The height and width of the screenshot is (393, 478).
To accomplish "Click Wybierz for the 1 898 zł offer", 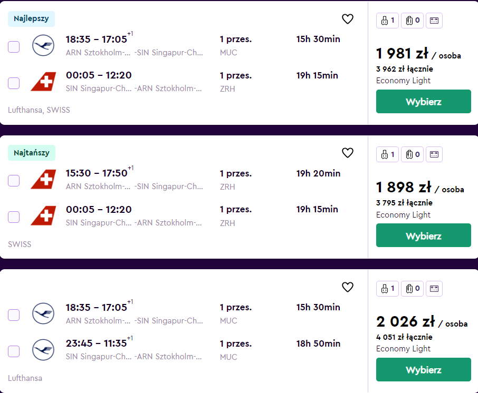I will point(424,235).
